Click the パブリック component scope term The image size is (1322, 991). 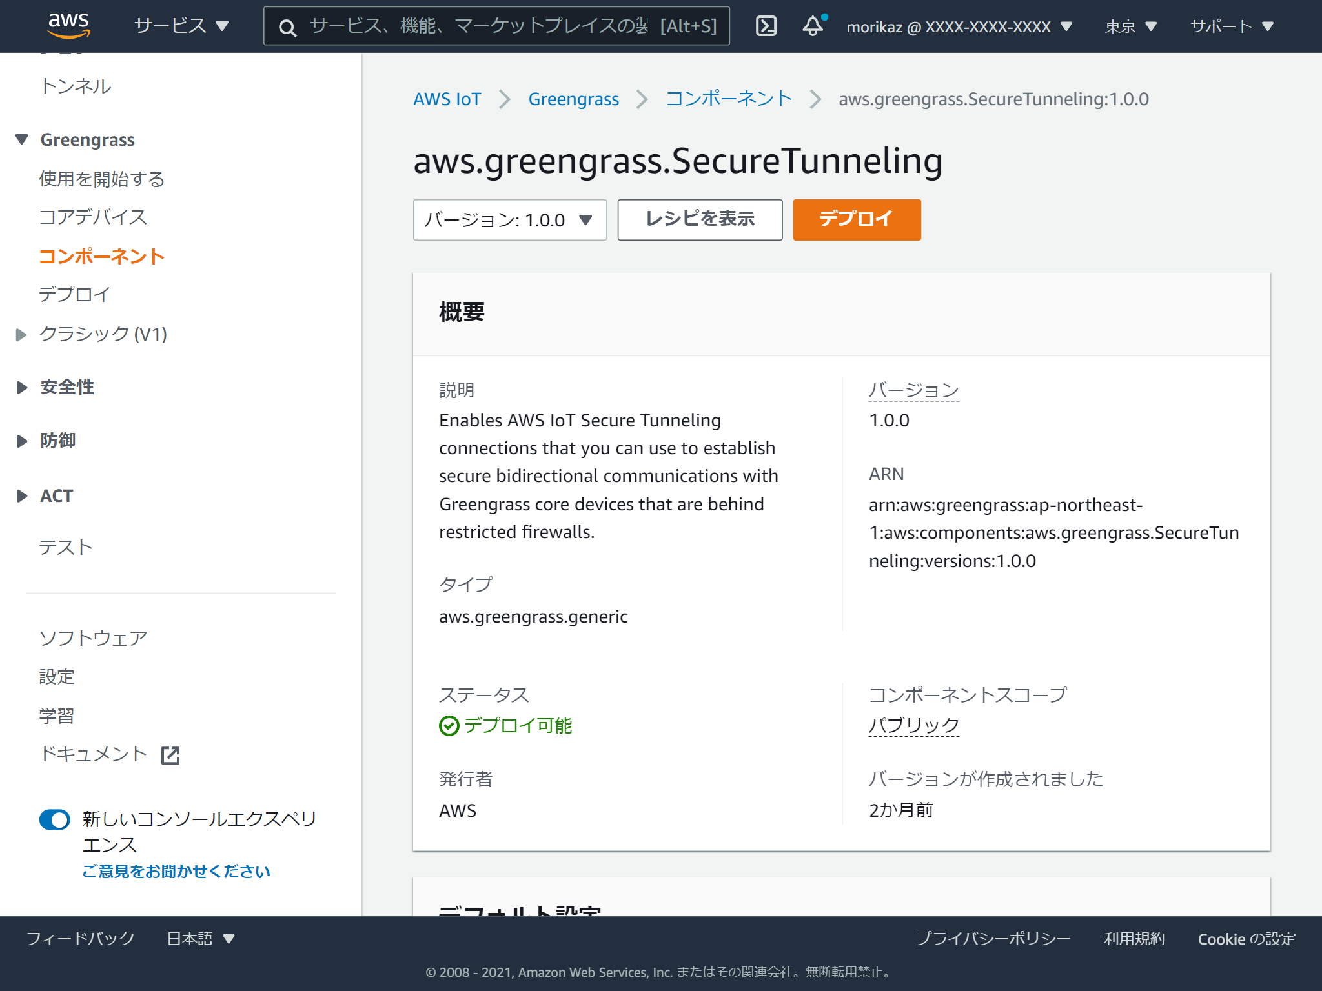(913, 725)
